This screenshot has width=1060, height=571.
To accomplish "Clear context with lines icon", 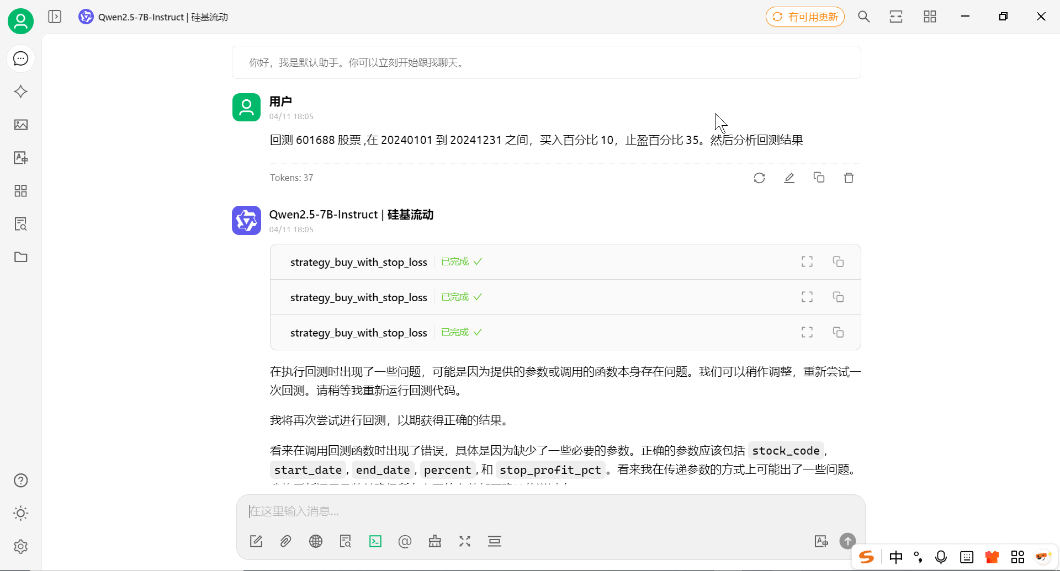I will pos(495,541).
